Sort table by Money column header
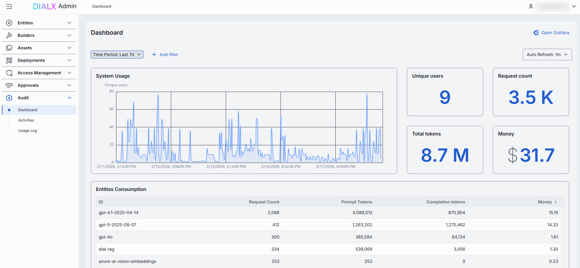 [x=545, y=202]
